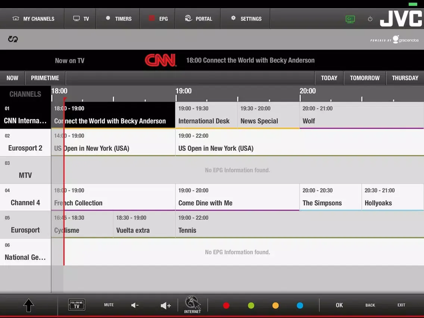Show programmes airing Now

pyautogui.click(x=12, y=78)
